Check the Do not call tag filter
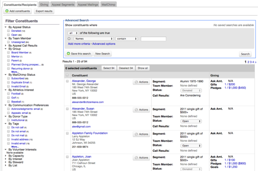 tap(8, 127)
